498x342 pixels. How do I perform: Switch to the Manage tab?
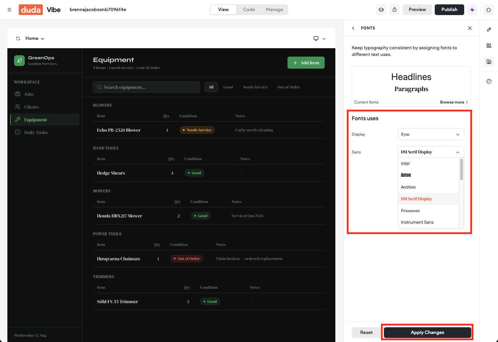pos(274,10)
